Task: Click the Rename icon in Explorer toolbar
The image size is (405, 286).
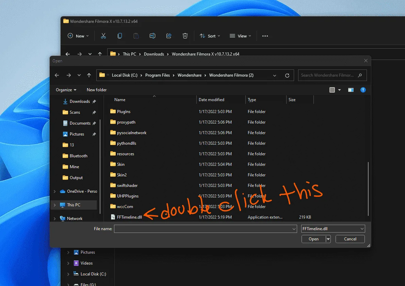Action: pos(152,36)
